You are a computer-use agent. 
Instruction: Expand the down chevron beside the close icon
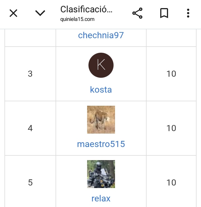40,13
